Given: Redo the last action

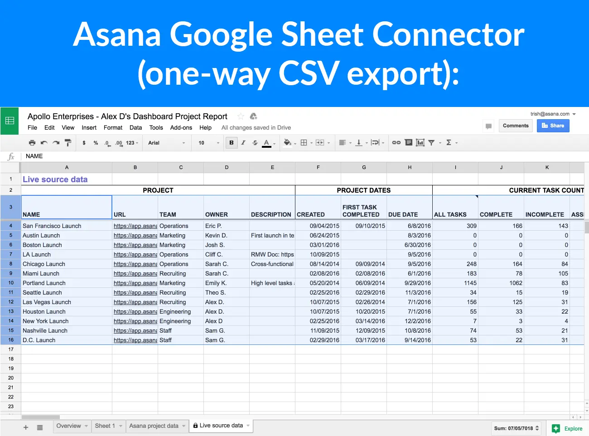Looking at the screenshot, I should point(56,143).
